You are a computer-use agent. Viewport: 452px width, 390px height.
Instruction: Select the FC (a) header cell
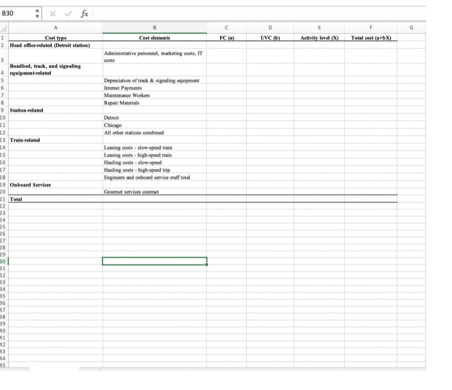[226, 38]
